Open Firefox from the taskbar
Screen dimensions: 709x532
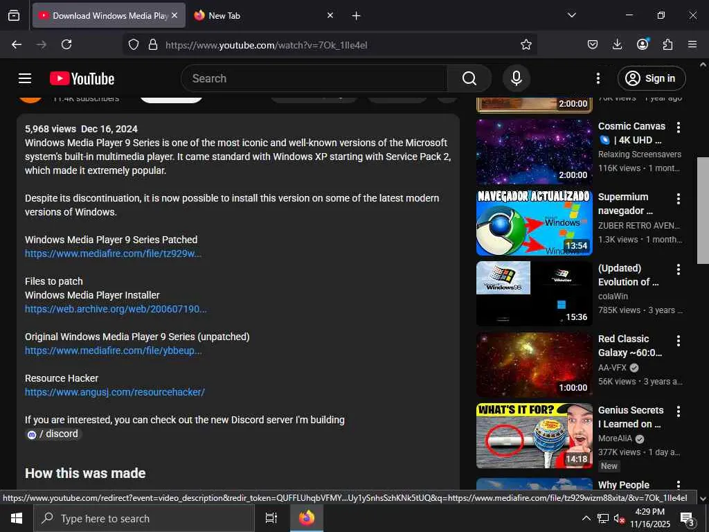click(x=306, y=518)
